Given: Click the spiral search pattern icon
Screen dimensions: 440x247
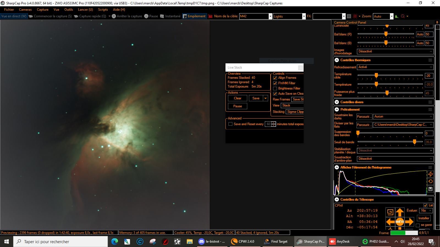Looking at the screenshot, I should [x=390, y=212].
